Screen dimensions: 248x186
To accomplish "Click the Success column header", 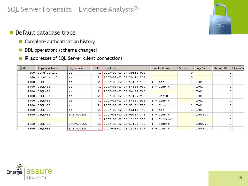I will [186, 68].
